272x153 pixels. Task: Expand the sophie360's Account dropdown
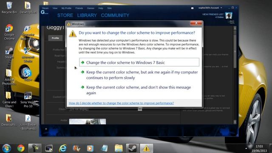[221, 8]
